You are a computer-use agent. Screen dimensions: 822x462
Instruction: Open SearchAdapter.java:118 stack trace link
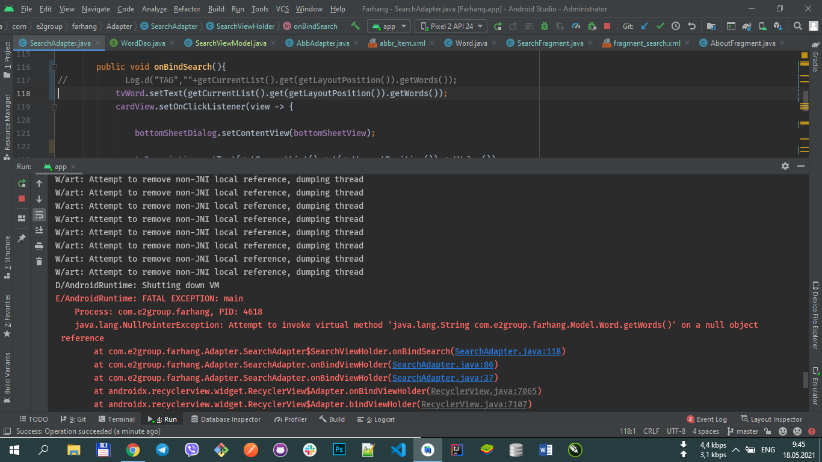click(x=508, y=351)
